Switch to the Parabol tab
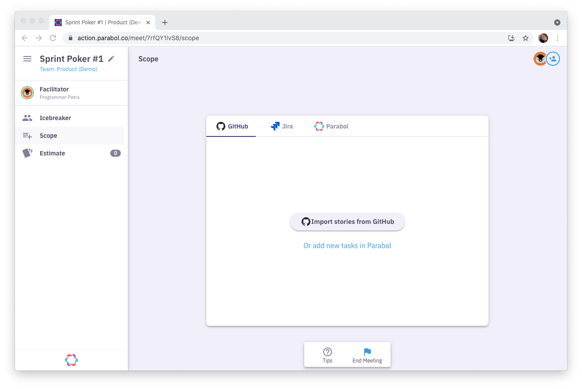Image resolution: width=582 pixels, height=389 pixels. (331, 126)
